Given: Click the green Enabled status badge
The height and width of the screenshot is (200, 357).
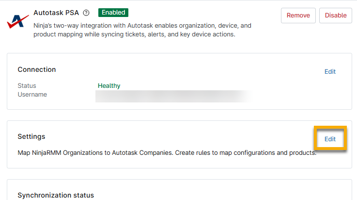Looking at the screenshot, I should 113,13.
